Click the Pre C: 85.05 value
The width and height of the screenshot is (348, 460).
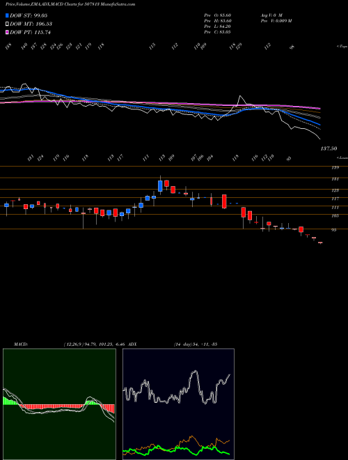pos(217,32)
